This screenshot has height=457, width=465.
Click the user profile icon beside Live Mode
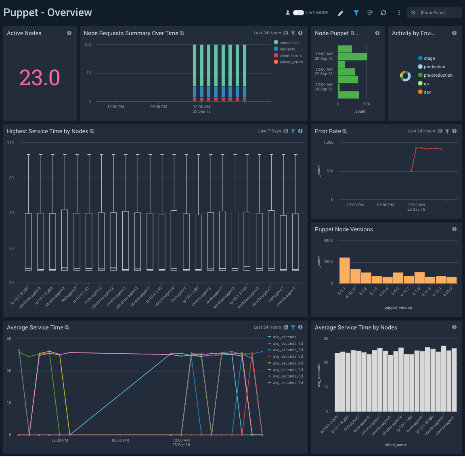coord(287,13)
